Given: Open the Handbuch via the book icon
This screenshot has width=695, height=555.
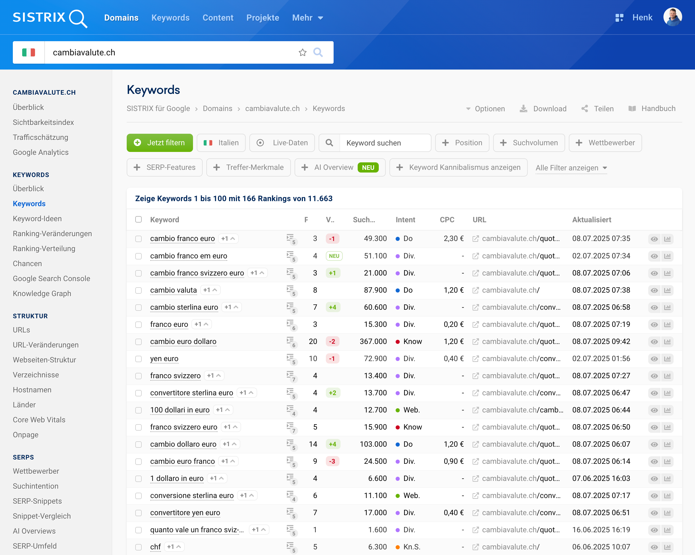Looking at the screenshot, I should click(632, 109).
